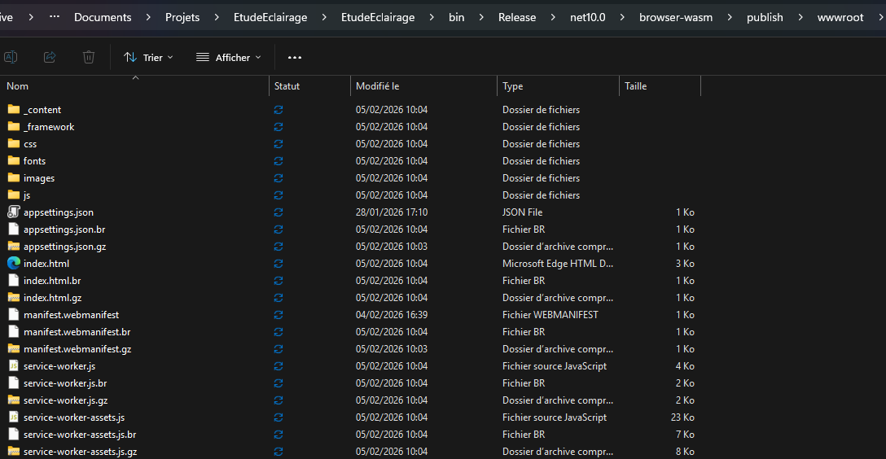The width and height of the screenshot is (886, 459).
Task: Click the appsettings.json file icon
Action: coord(13,212)
